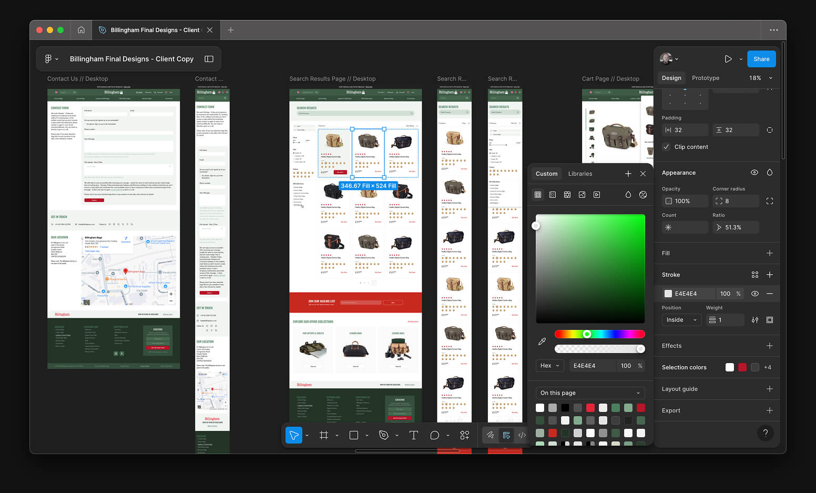Switch to the Prototype tab
Screen dimensions: 816x493
[706, 78]
